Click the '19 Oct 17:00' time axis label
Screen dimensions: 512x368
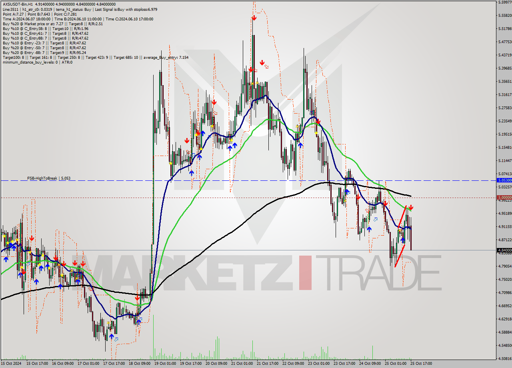tap(190, 364)
